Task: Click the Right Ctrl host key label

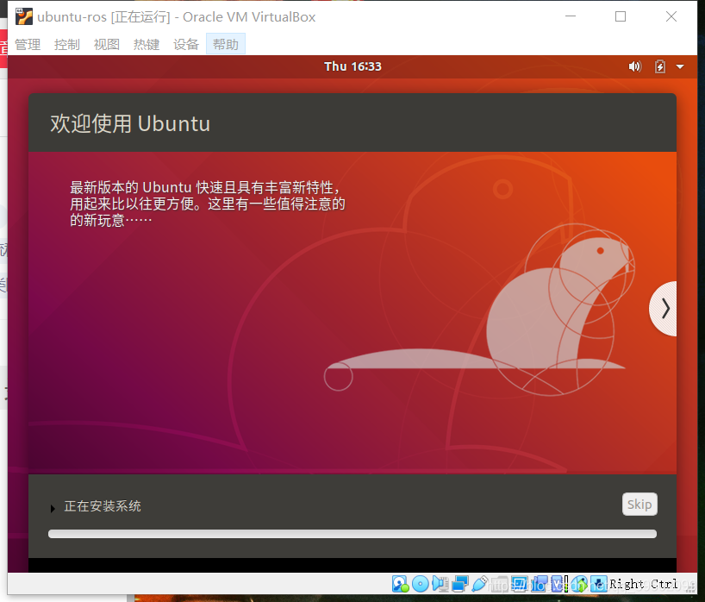Action: [644, 584]
